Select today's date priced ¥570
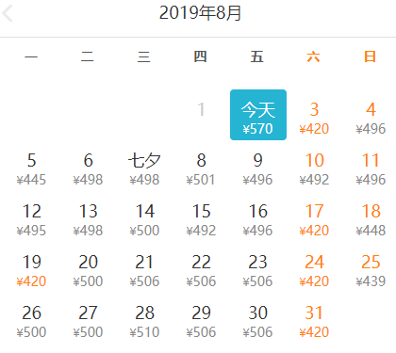This screenshot has height=353, width=396. (x=258, y=115)
